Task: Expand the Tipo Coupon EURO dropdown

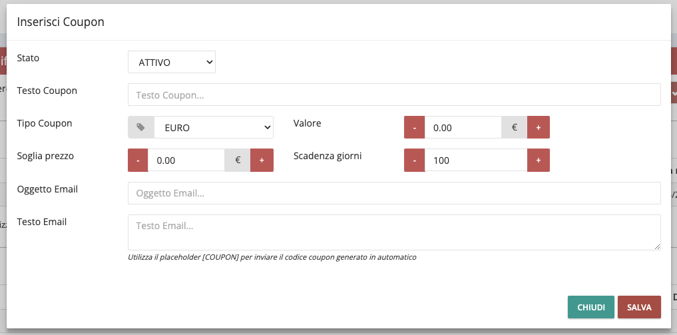Action: (x=214, y=127)
